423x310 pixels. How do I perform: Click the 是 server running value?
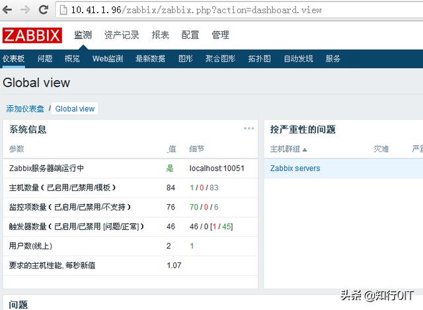point(170,169)
